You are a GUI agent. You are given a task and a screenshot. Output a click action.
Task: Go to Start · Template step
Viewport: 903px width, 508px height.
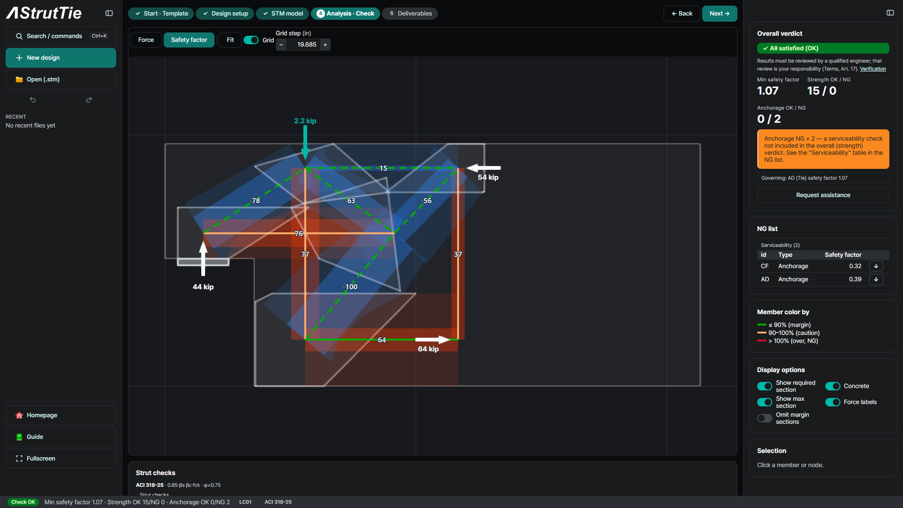pos(161,14)
